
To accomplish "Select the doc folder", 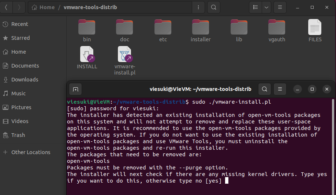I will click(124, 30).
